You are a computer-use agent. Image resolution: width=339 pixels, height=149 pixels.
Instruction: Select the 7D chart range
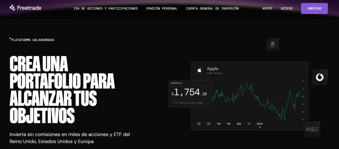pyautogui.click(x=209, y=124)
